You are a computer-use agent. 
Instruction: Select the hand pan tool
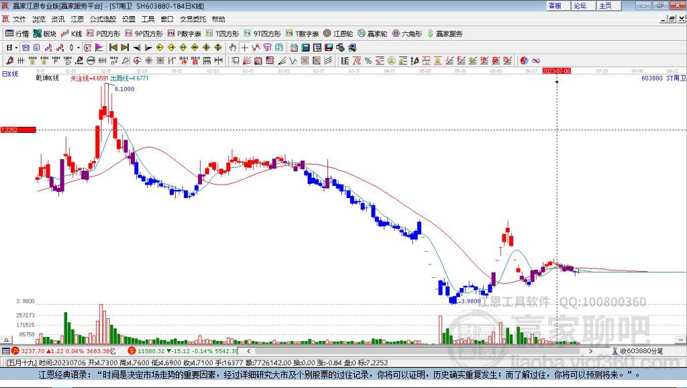[233, 48]
